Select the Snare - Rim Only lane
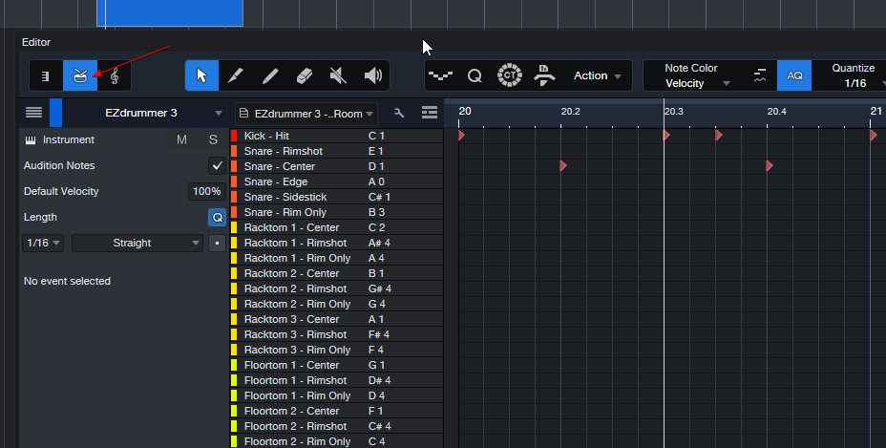The width and height of the screenshot is (886, 448). [337, 212]
